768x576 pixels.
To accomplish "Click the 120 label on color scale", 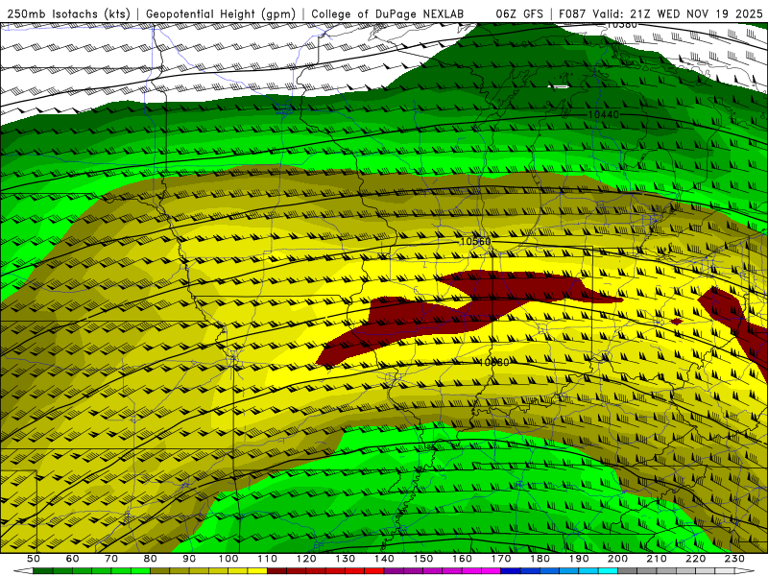I will click(306, 559).
